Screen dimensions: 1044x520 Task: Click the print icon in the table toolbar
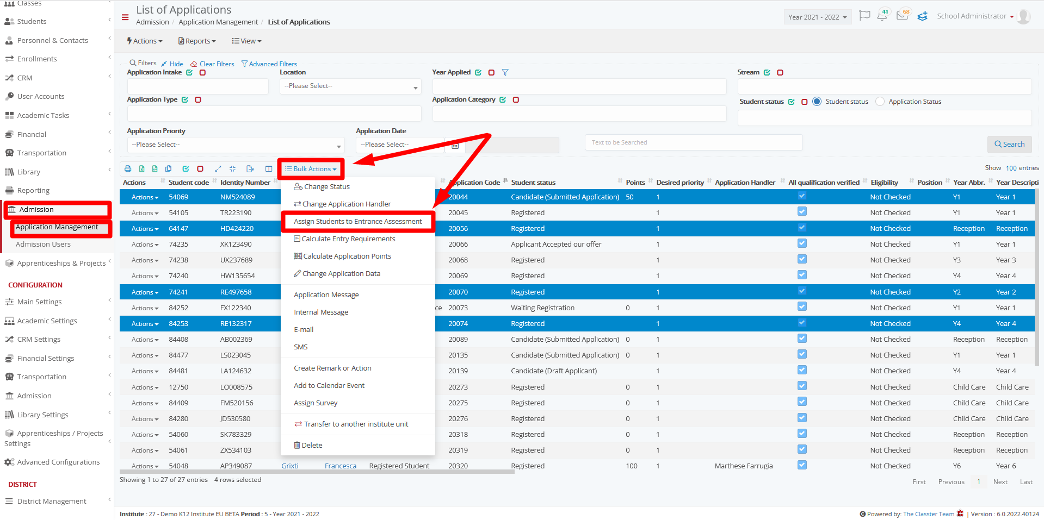tap(128, 169)
